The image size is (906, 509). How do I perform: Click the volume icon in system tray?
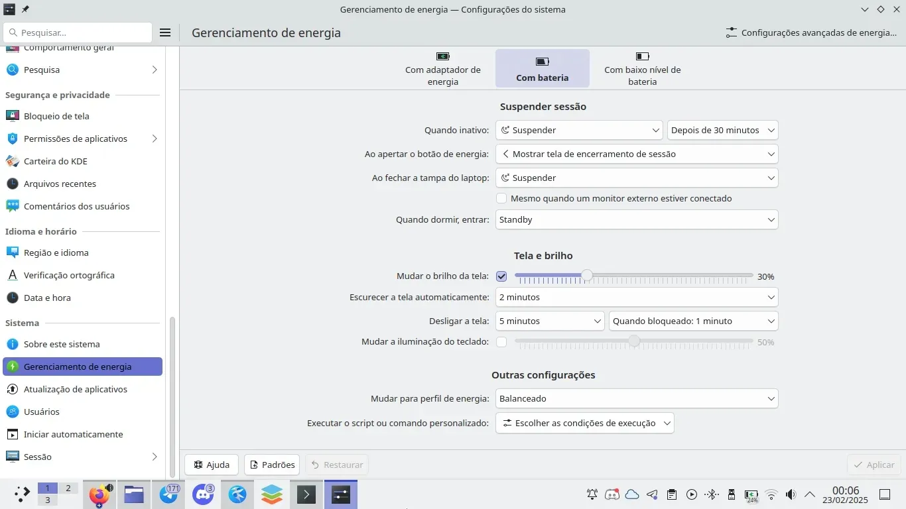coord(791,494)
